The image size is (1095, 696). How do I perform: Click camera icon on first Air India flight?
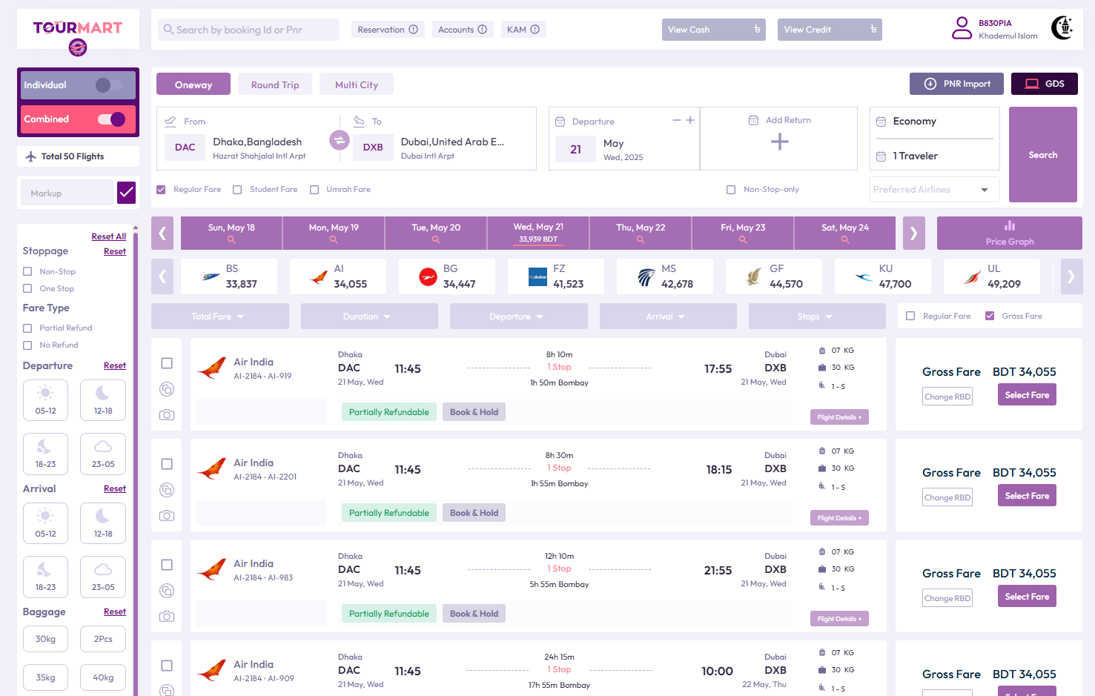pyautogui.click(x=167, y=415)
